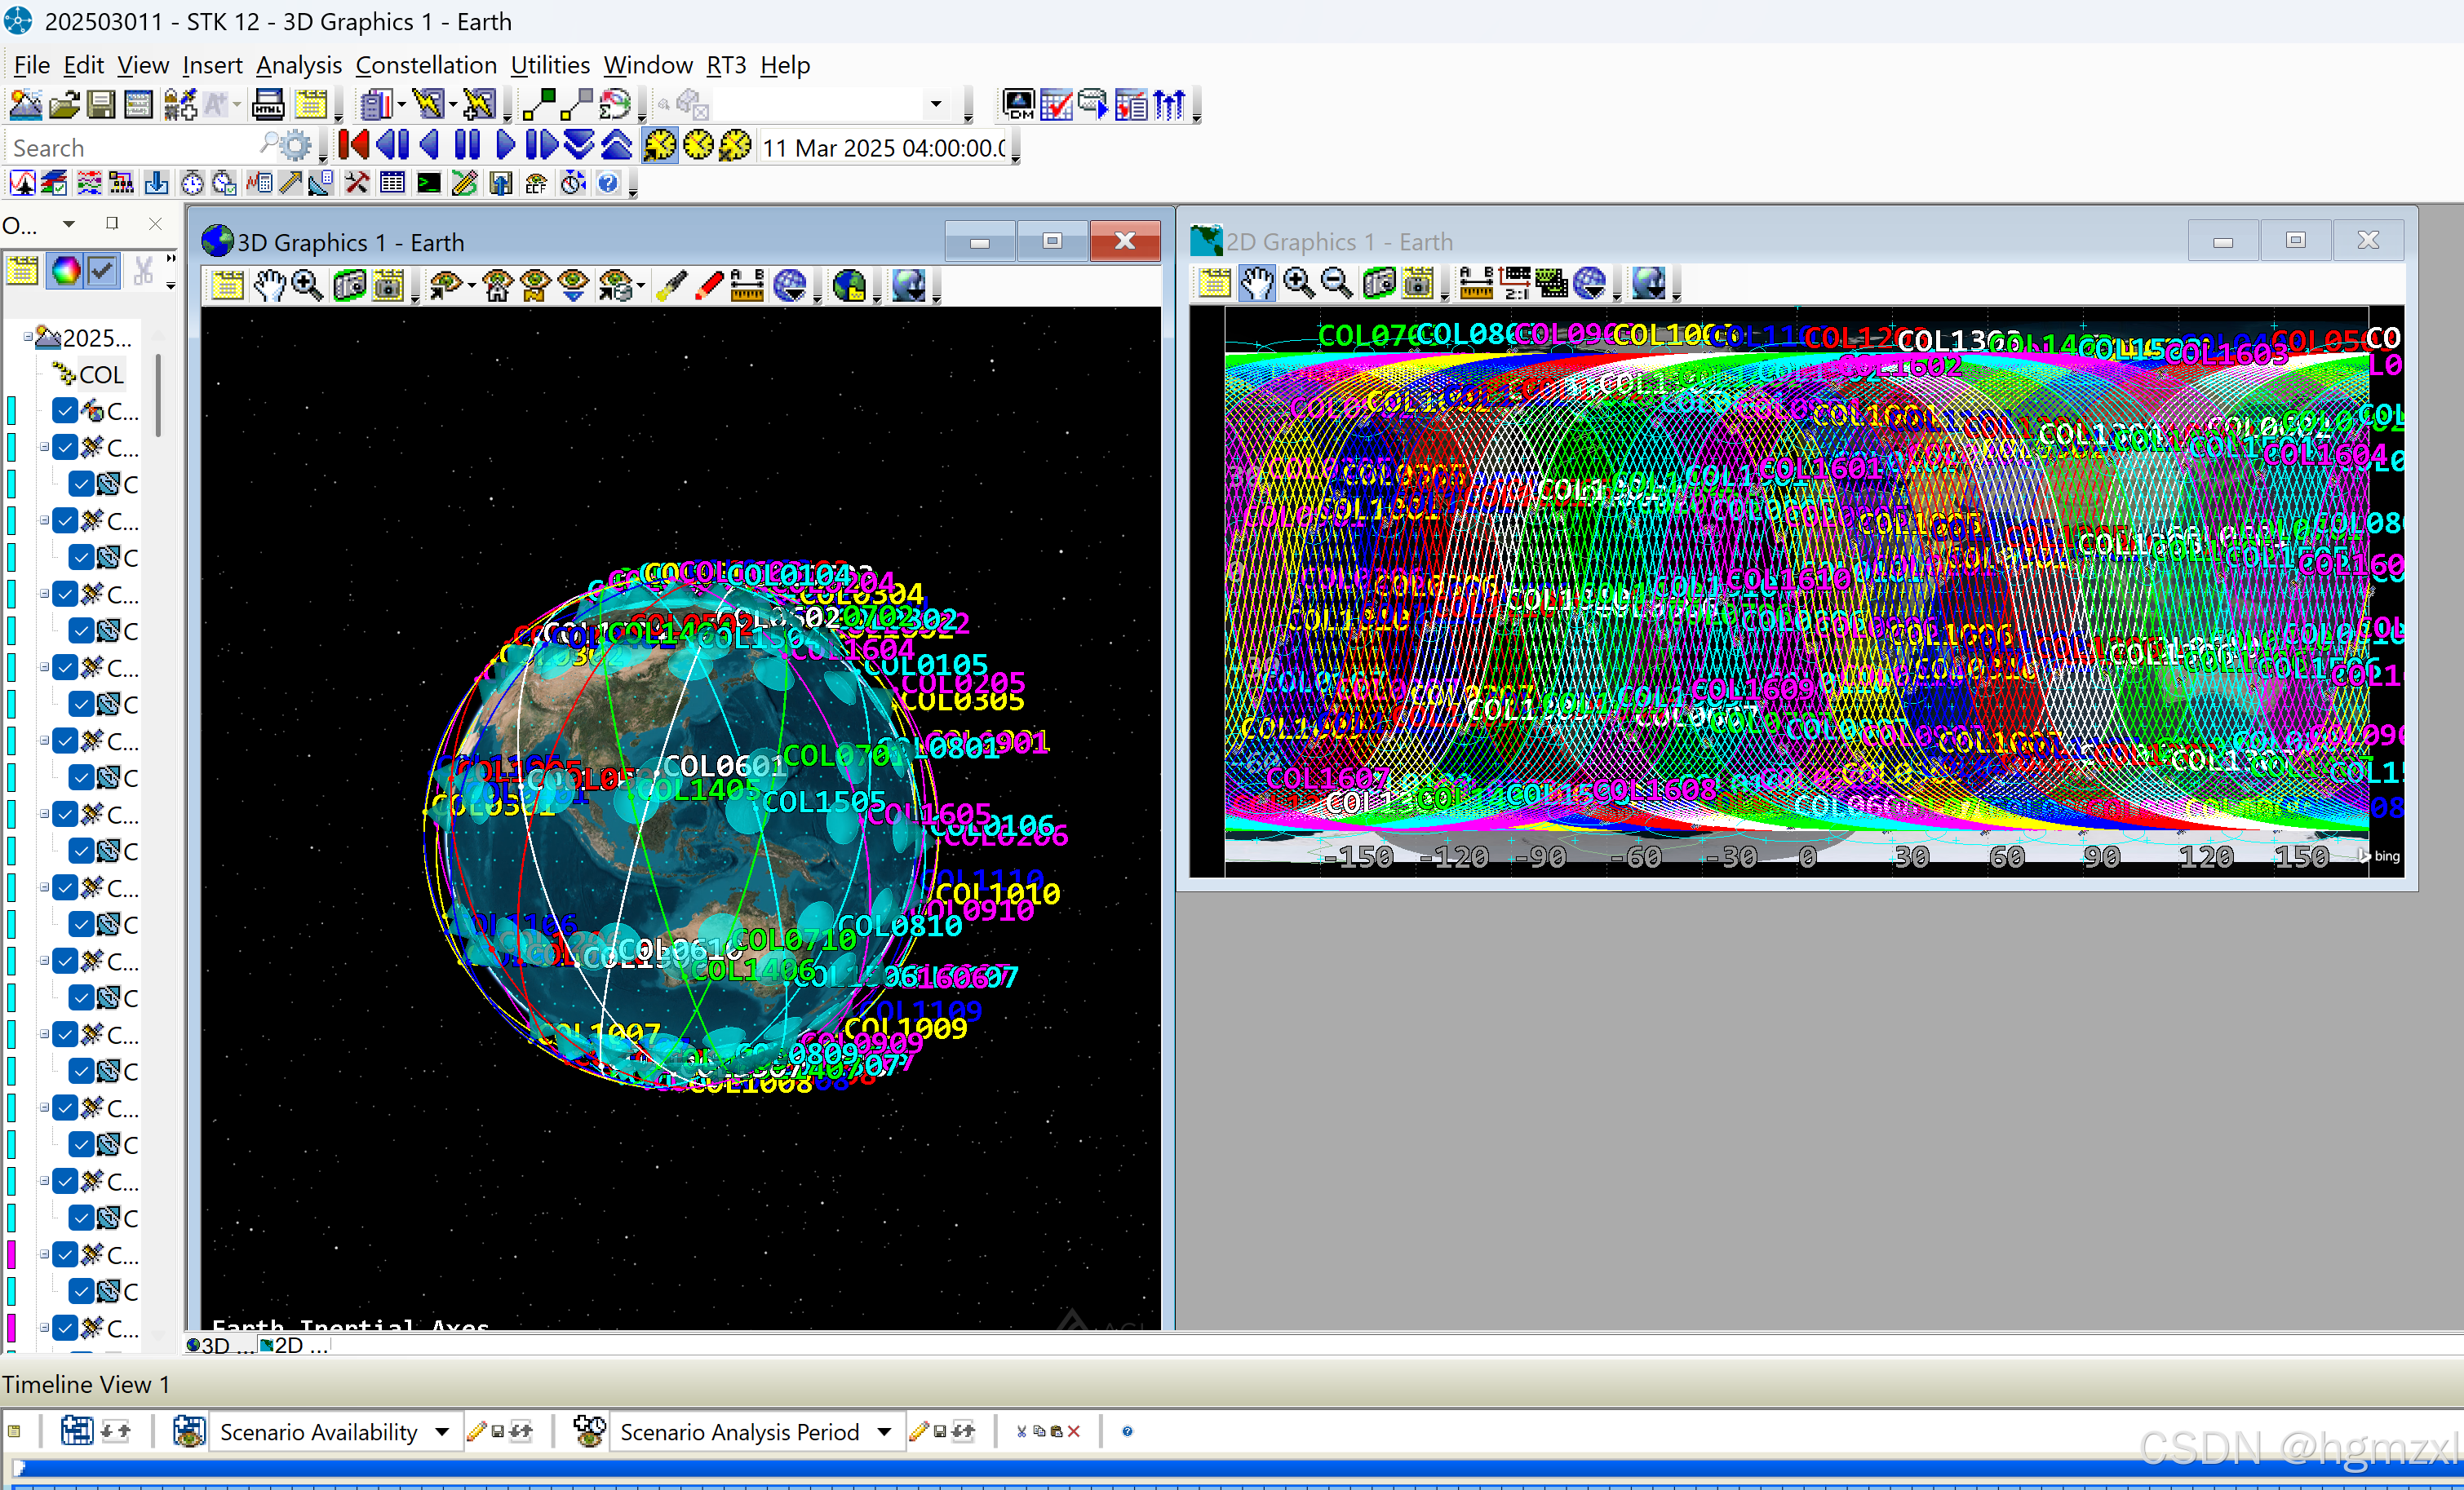Uncheck the last visible satellite checkbox
2464x1490 pixels.
pos(65,1328)
